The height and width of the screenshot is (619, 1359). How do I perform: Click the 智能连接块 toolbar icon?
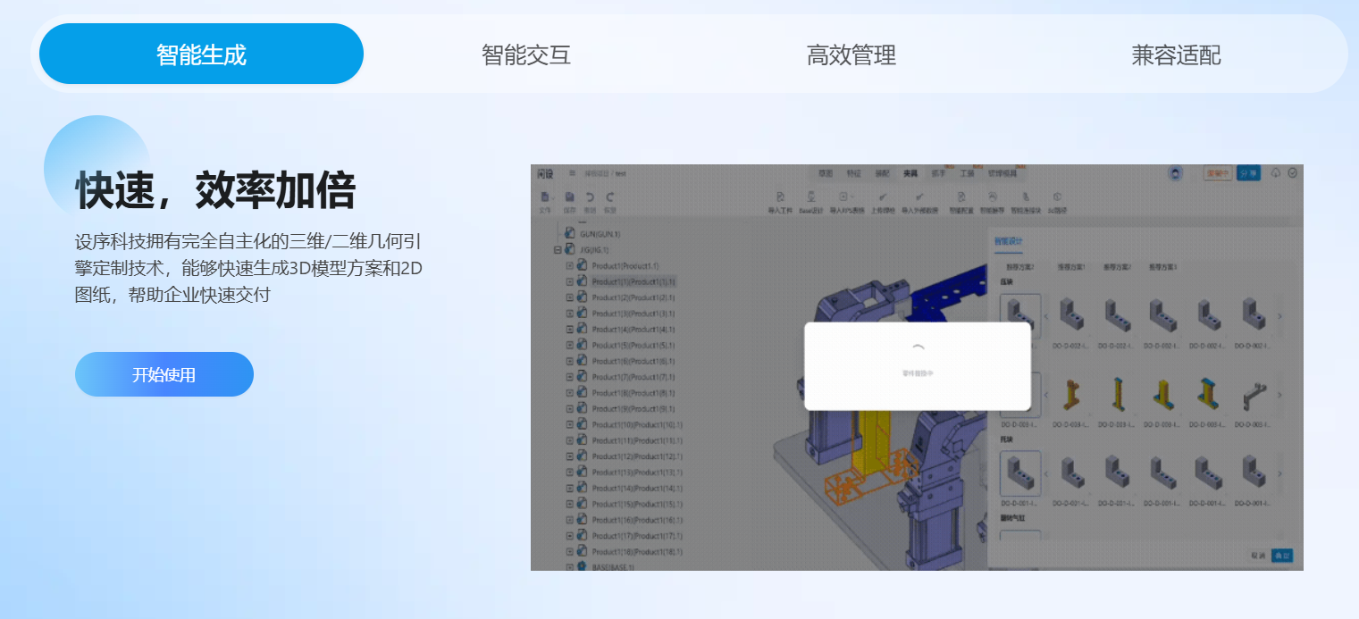(1026, 197)
